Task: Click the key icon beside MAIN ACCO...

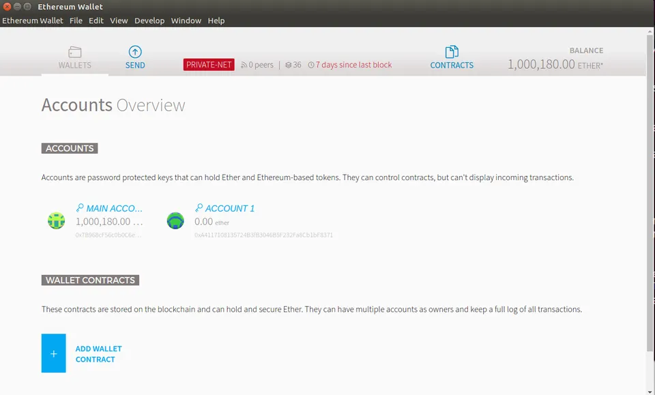Action: [80, 207]
